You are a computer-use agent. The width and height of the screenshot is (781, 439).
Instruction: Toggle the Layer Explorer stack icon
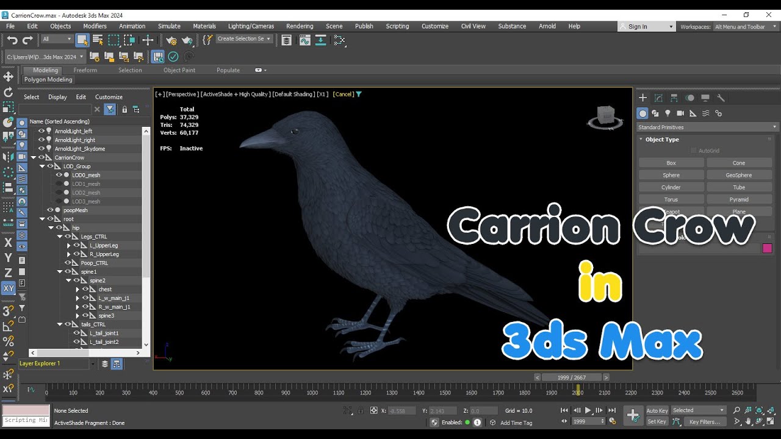[287, 40]
